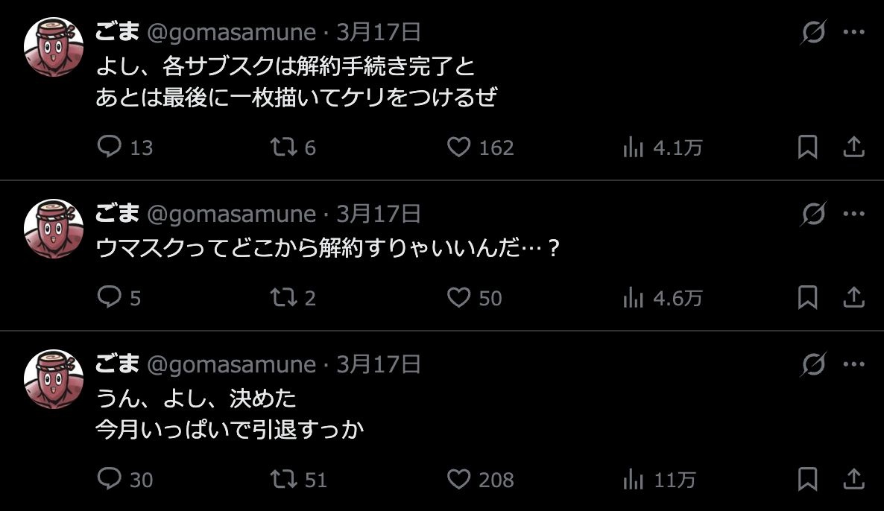Share the first tweet about サブスク
884x511 pixels.
pyautogui.click(x=853, y=147)
